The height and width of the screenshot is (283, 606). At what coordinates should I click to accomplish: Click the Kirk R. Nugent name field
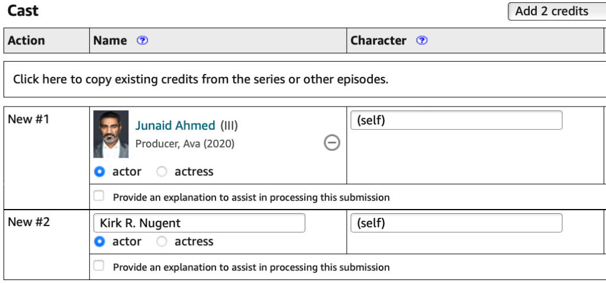pyautogui.click(x=199, y=223)
